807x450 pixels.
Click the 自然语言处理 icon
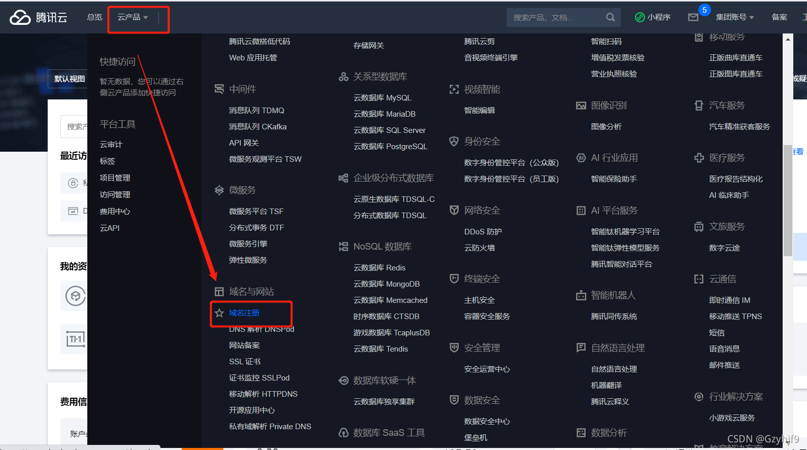[x=581, y=348]
